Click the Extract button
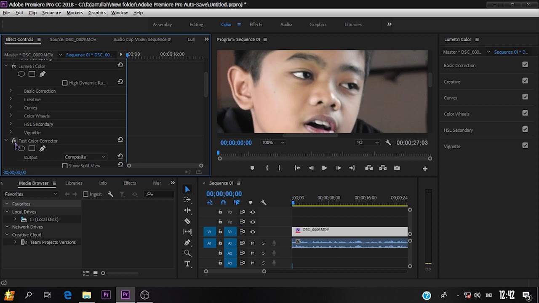This screenshot has width=539, height=303. pyautogui.click(x=383, y=168)
